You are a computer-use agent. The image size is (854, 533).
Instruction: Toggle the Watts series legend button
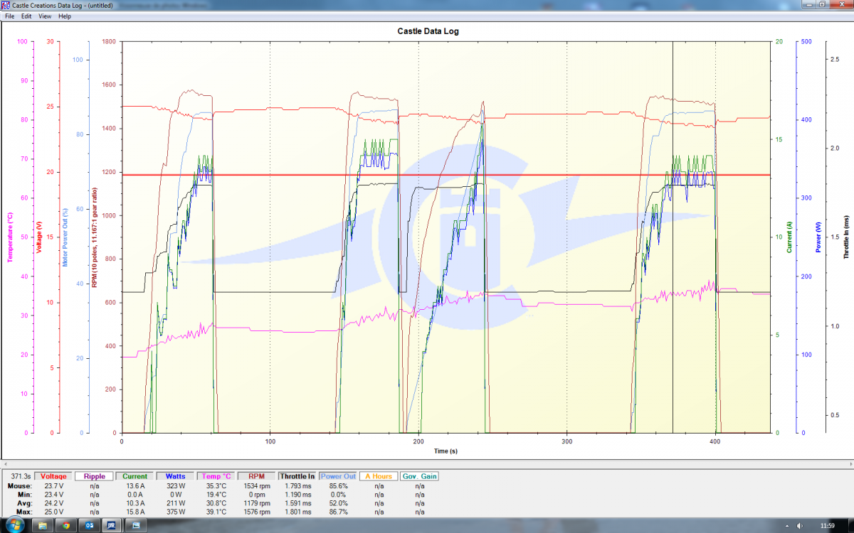tap(175, 476)
